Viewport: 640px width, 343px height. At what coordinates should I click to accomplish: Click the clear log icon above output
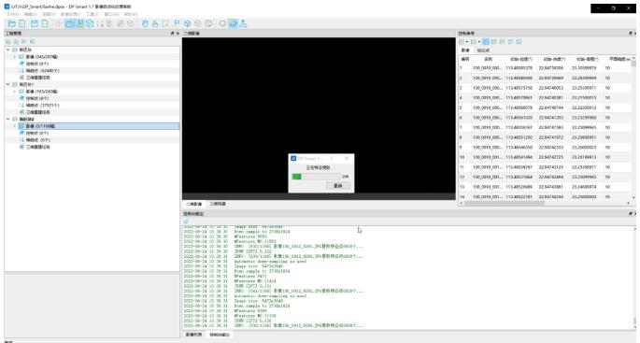pyautogui.click(x=186, y=221)
